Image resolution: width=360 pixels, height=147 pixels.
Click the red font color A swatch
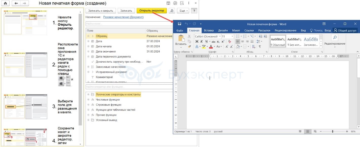click(x=211, y=47)
